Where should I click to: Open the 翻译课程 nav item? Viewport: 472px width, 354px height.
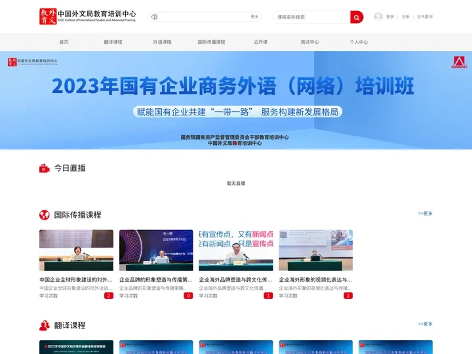(x=113, y=42)
